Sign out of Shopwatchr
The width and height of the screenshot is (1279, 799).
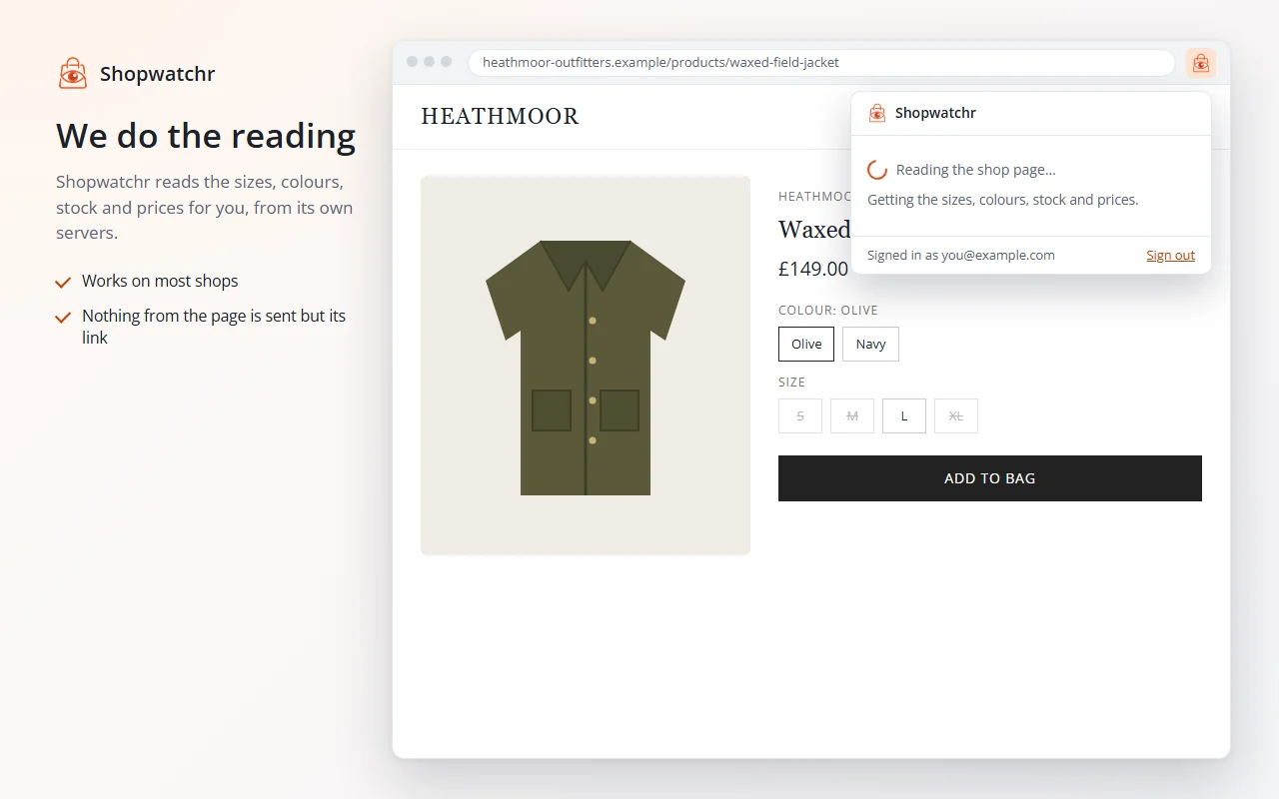click(1170, 255)
